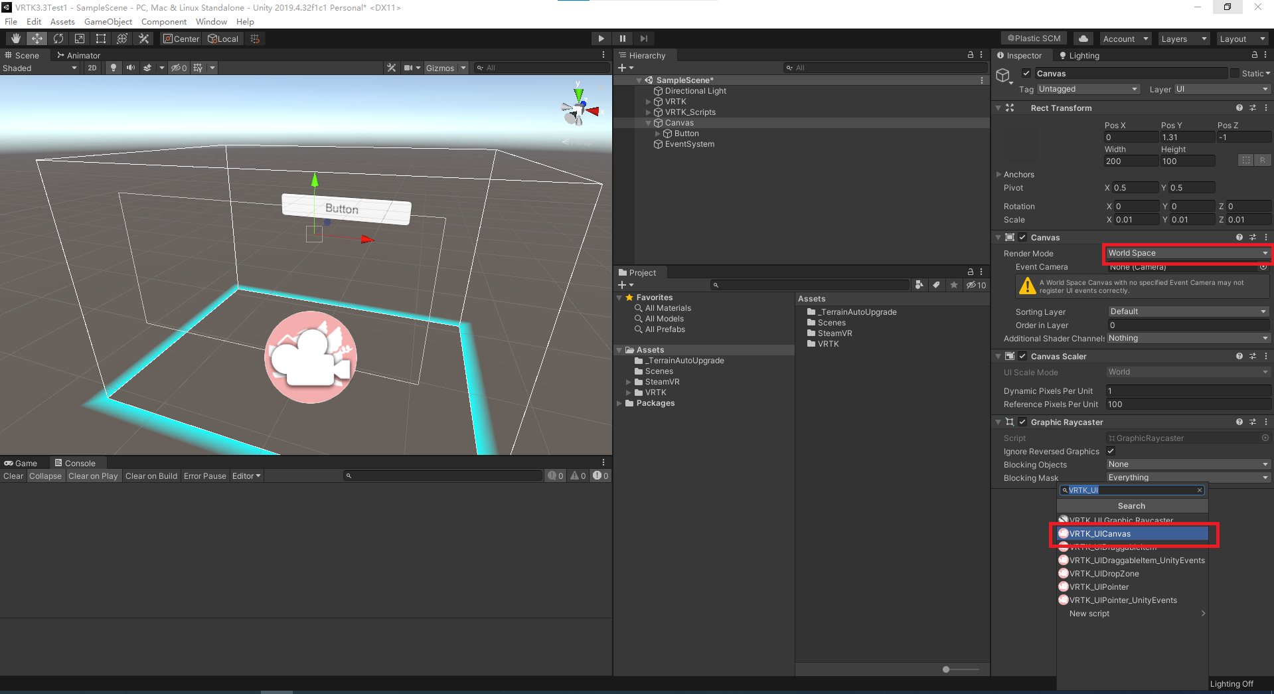
Task: Open search by label icon in Project
Action: (936, 285)
